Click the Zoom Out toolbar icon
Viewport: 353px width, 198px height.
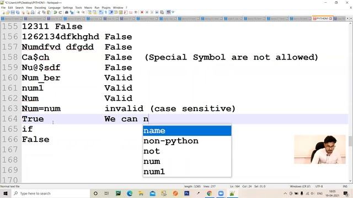[x=83, y=12]
